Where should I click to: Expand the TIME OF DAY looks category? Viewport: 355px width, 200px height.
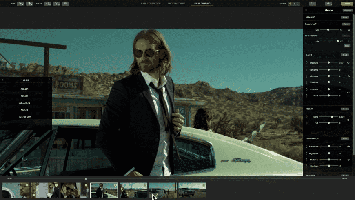pyautogui.click(x=24, y=117)
